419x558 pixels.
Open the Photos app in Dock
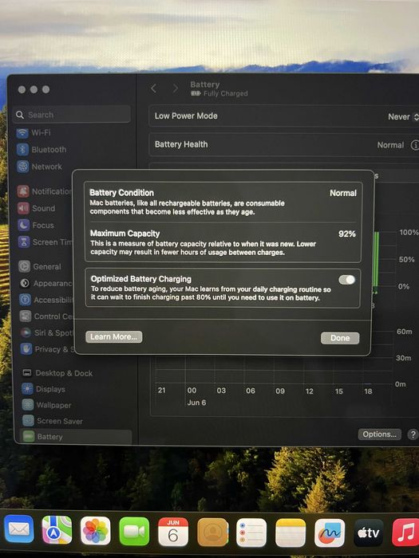pyautogui.click(x=96, y=531)
